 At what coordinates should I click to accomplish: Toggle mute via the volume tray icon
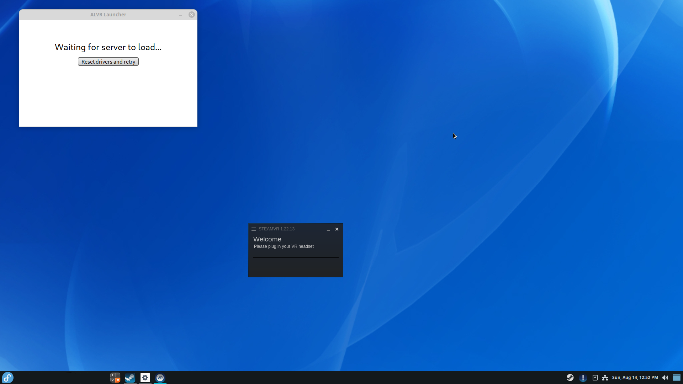(666, 378)
